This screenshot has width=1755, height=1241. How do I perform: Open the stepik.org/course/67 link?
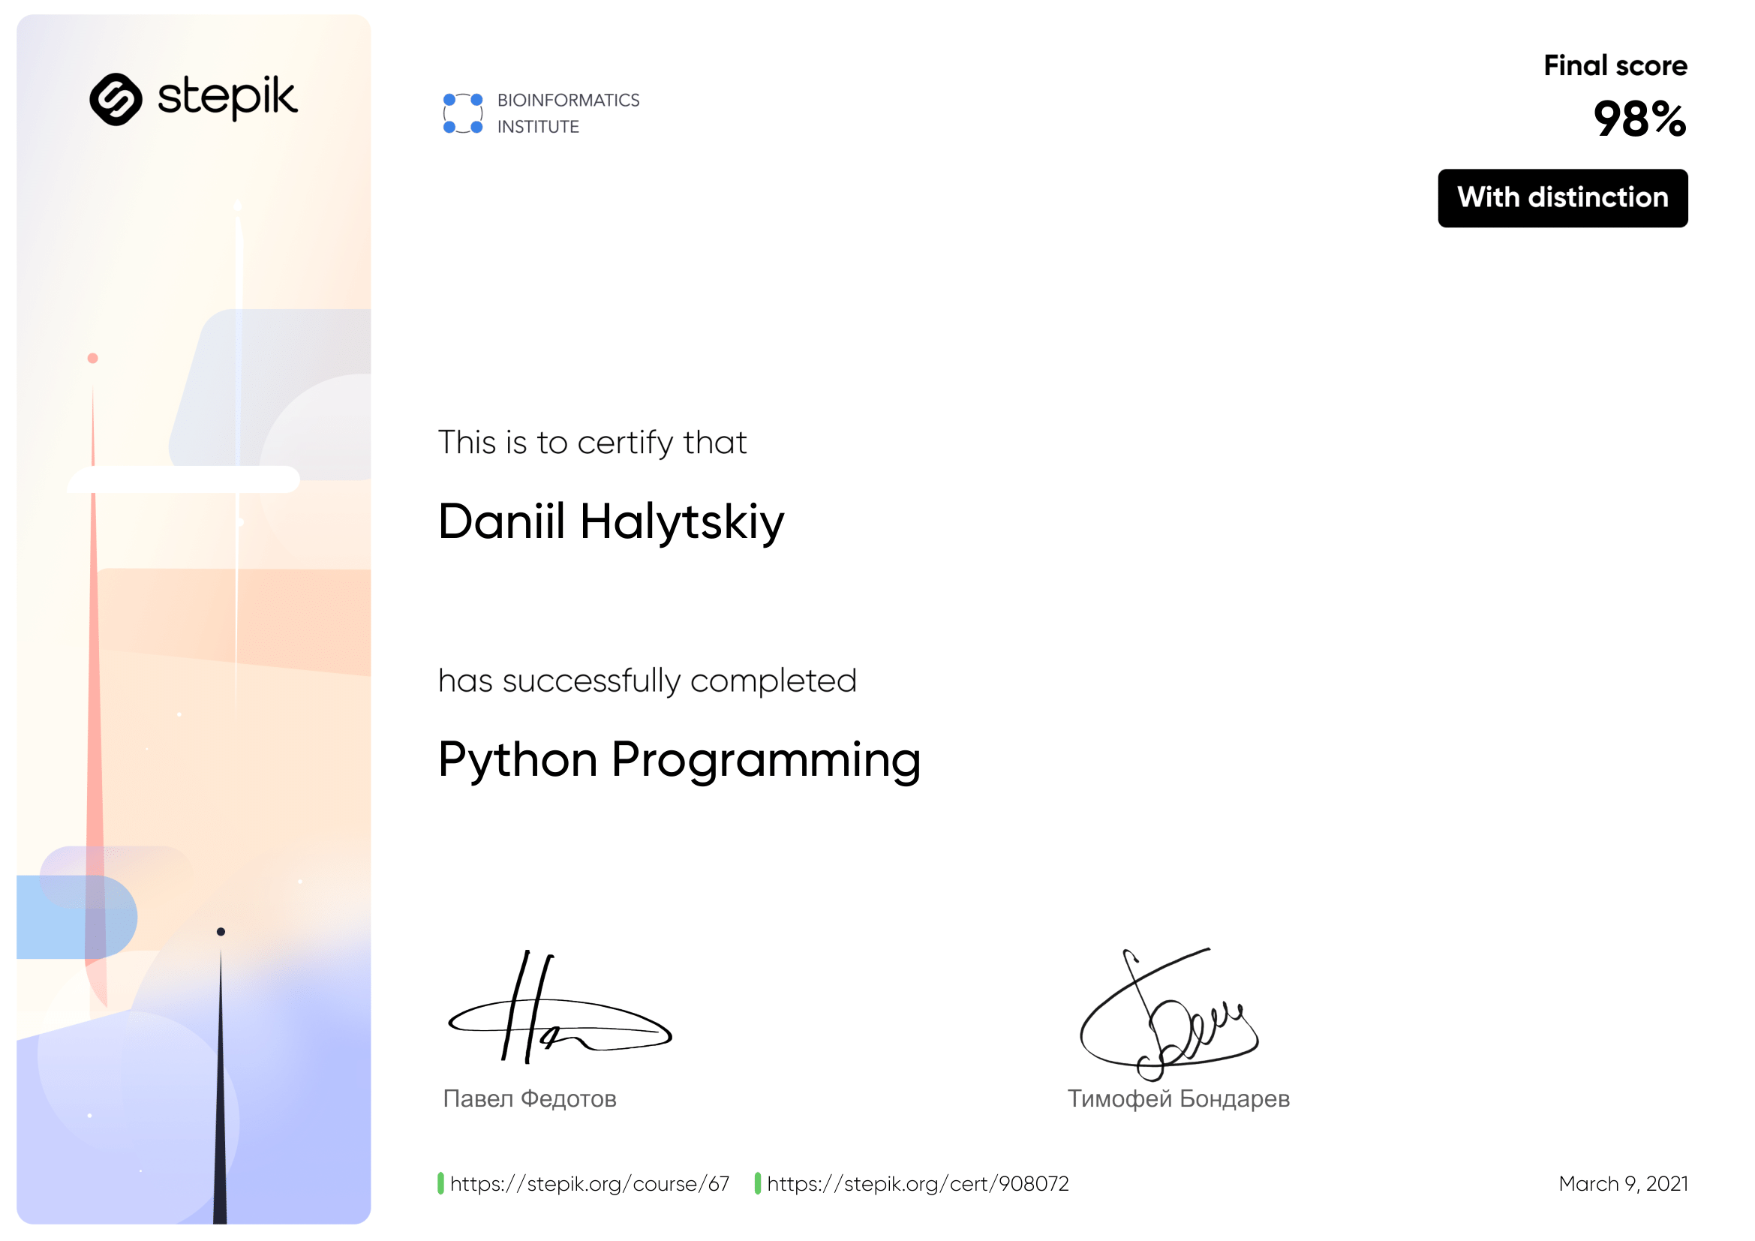coord(589,1184)
